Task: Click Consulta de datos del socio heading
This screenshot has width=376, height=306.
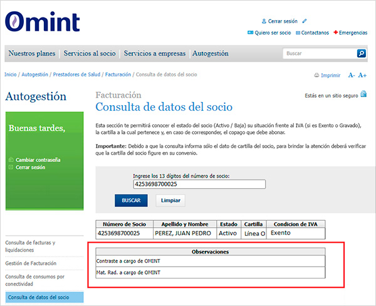Action: (x=164, y=107)
